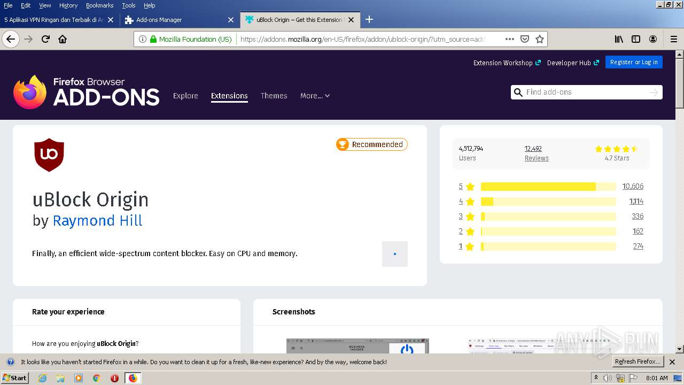Open the Bookmarks menu

click(x=99, y=5)
